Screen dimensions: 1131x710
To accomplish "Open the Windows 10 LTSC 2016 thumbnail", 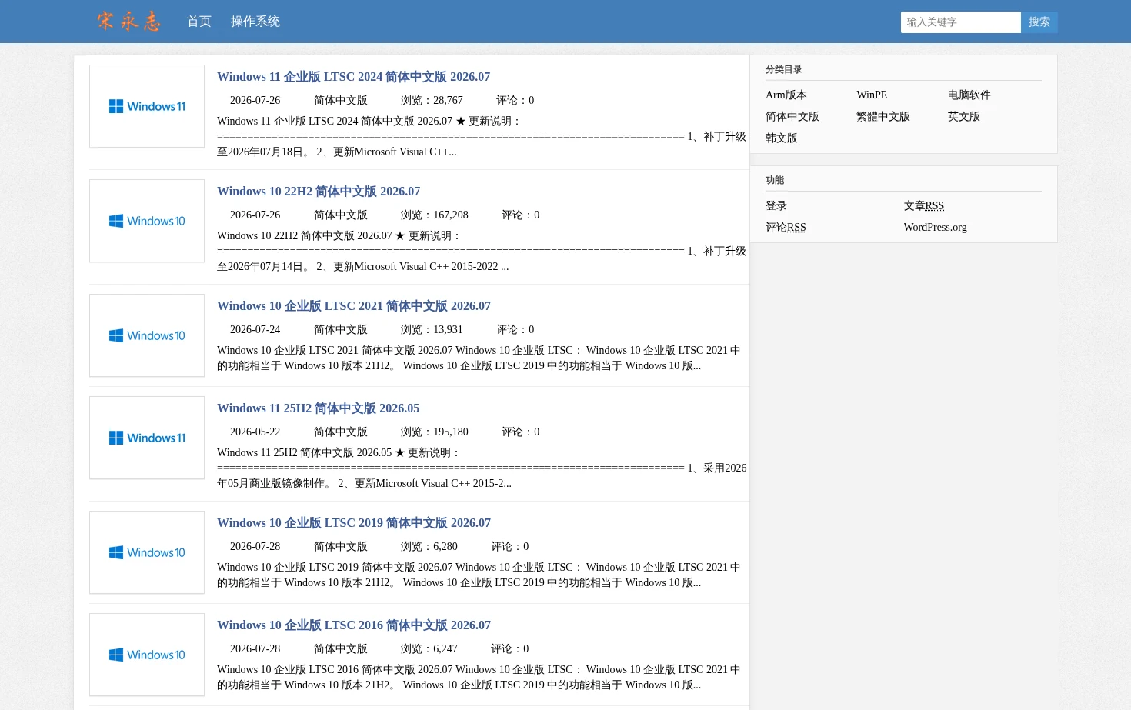I will click(x=147, y=655).
